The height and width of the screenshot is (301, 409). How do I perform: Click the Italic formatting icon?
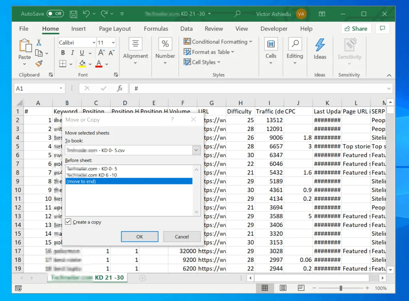click(72, 53)
